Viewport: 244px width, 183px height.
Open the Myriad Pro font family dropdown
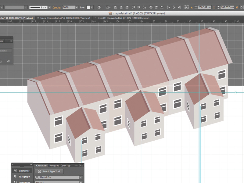coord(81,177)
